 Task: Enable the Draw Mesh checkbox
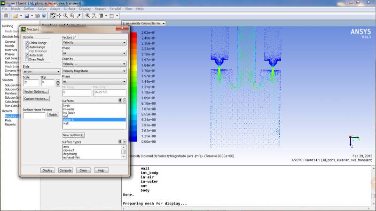tap(27, 59)
